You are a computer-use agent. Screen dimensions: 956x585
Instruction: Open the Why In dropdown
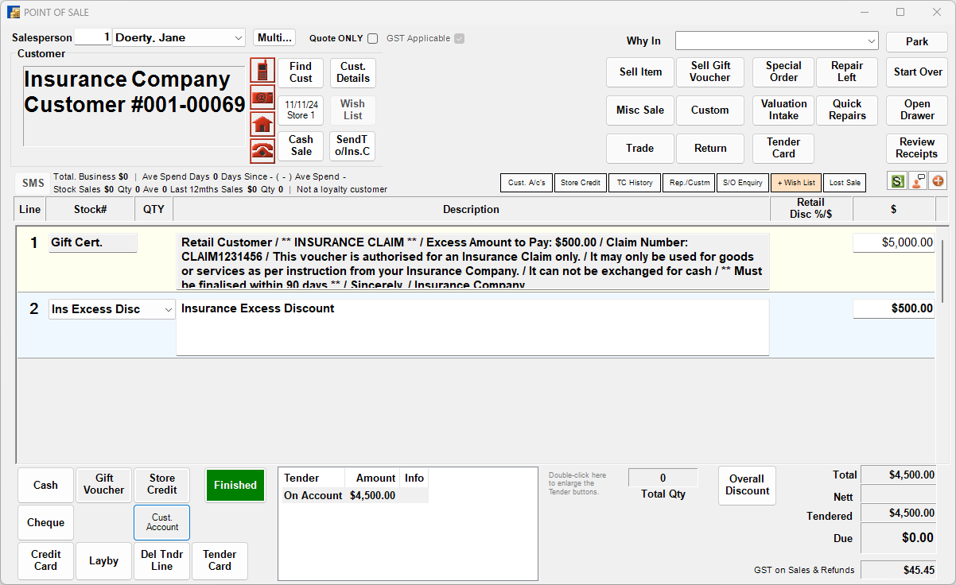coord(872,41)
